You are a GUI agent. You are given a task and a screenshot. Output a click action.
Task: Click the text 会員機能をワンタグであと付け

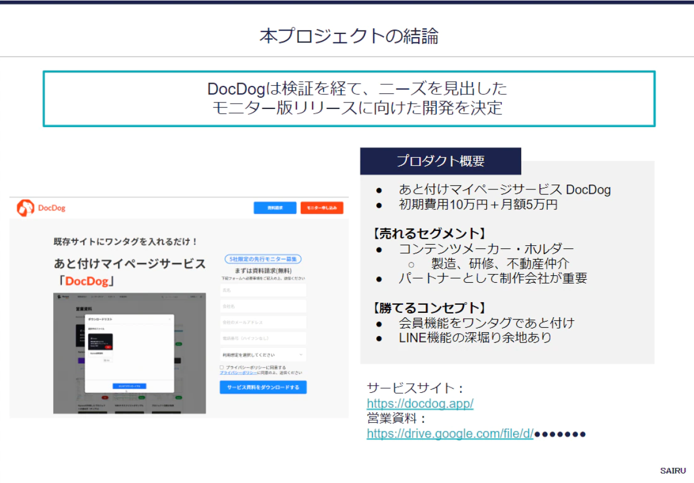click(x=486, y=323)
